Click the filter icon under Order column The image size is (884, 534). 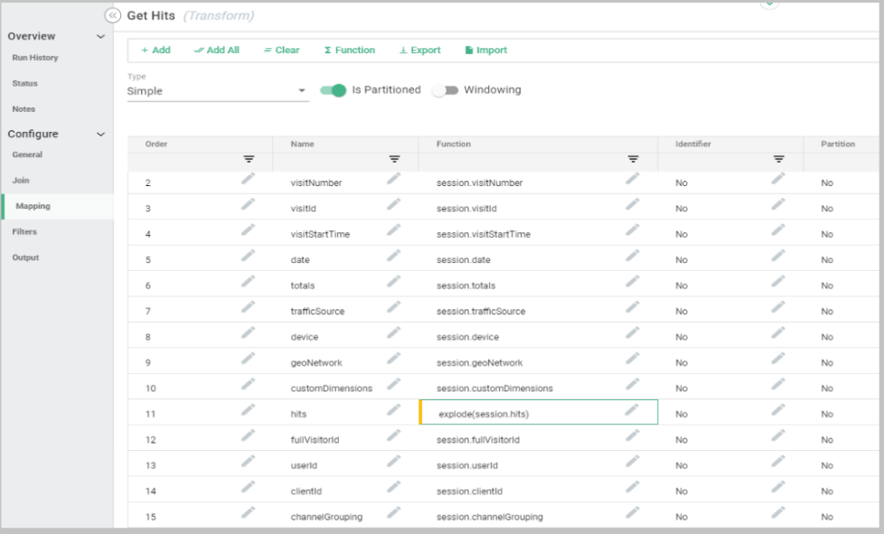(249, 159)
